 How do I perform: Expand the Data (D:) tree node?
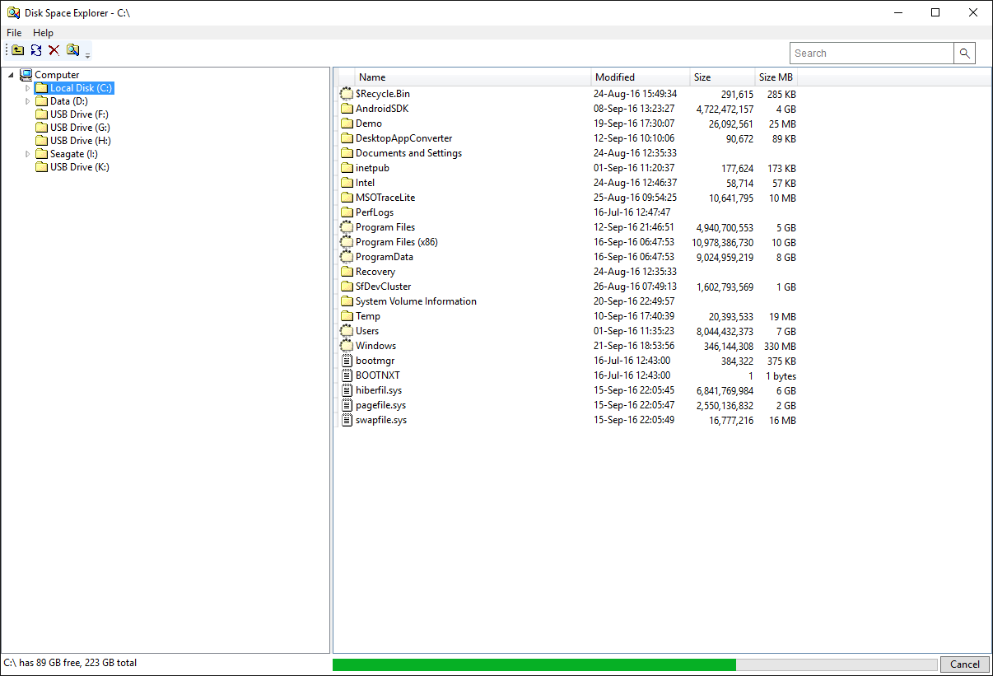(x=27, y=101)
